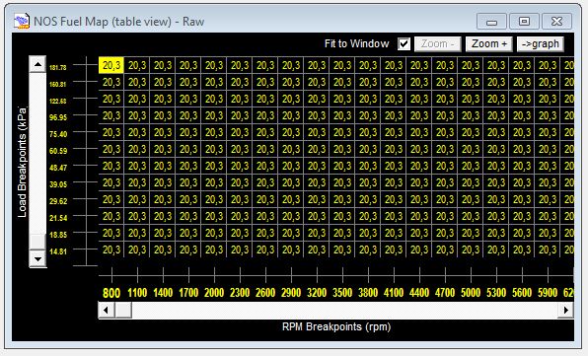Screen dimensions: 588x356
Task: Select the cell at 3200 rpm, 75.40 kPa
Action: tap(317, 132)
